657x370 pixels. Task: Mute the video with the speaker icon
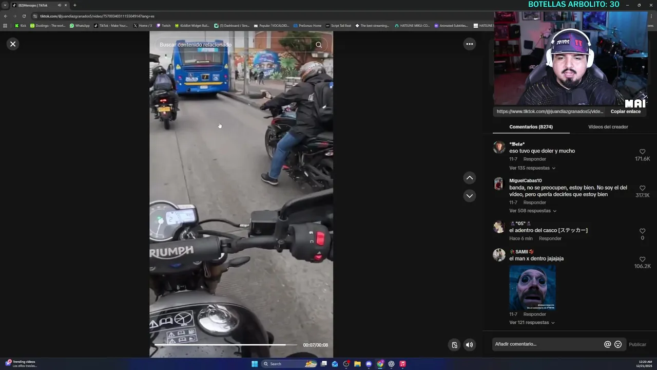click(x=469, y=345)
